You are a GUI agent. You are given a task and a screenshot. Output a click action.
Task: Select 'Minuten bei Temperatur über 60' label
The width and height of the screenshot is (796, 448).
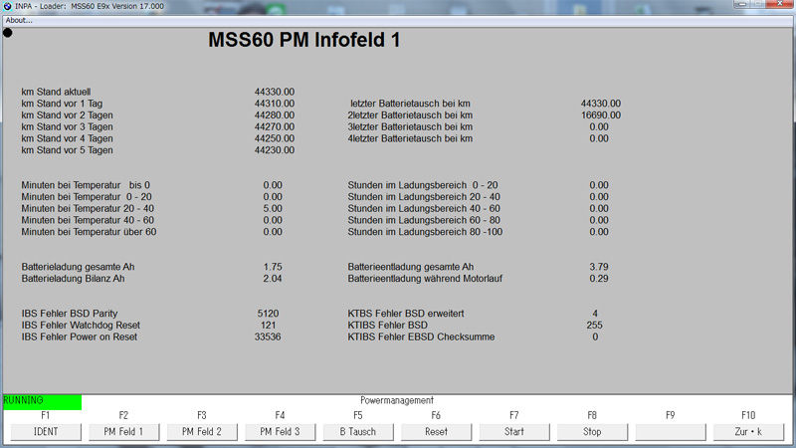tap(89, 232)
